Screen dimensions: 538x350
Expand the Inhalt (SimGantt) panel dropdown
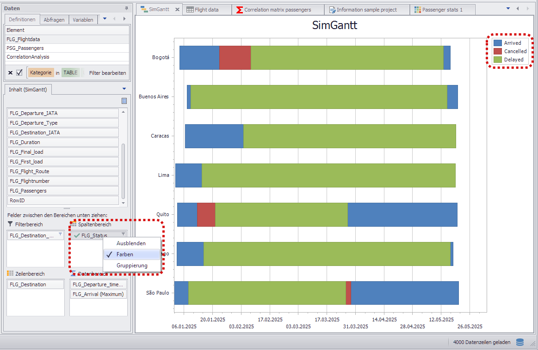(124, 89)
